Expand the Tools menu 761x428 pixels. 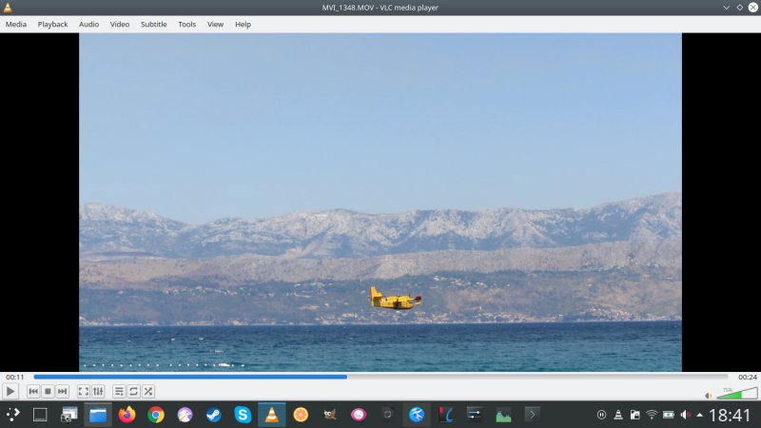(x=186, y=24)
